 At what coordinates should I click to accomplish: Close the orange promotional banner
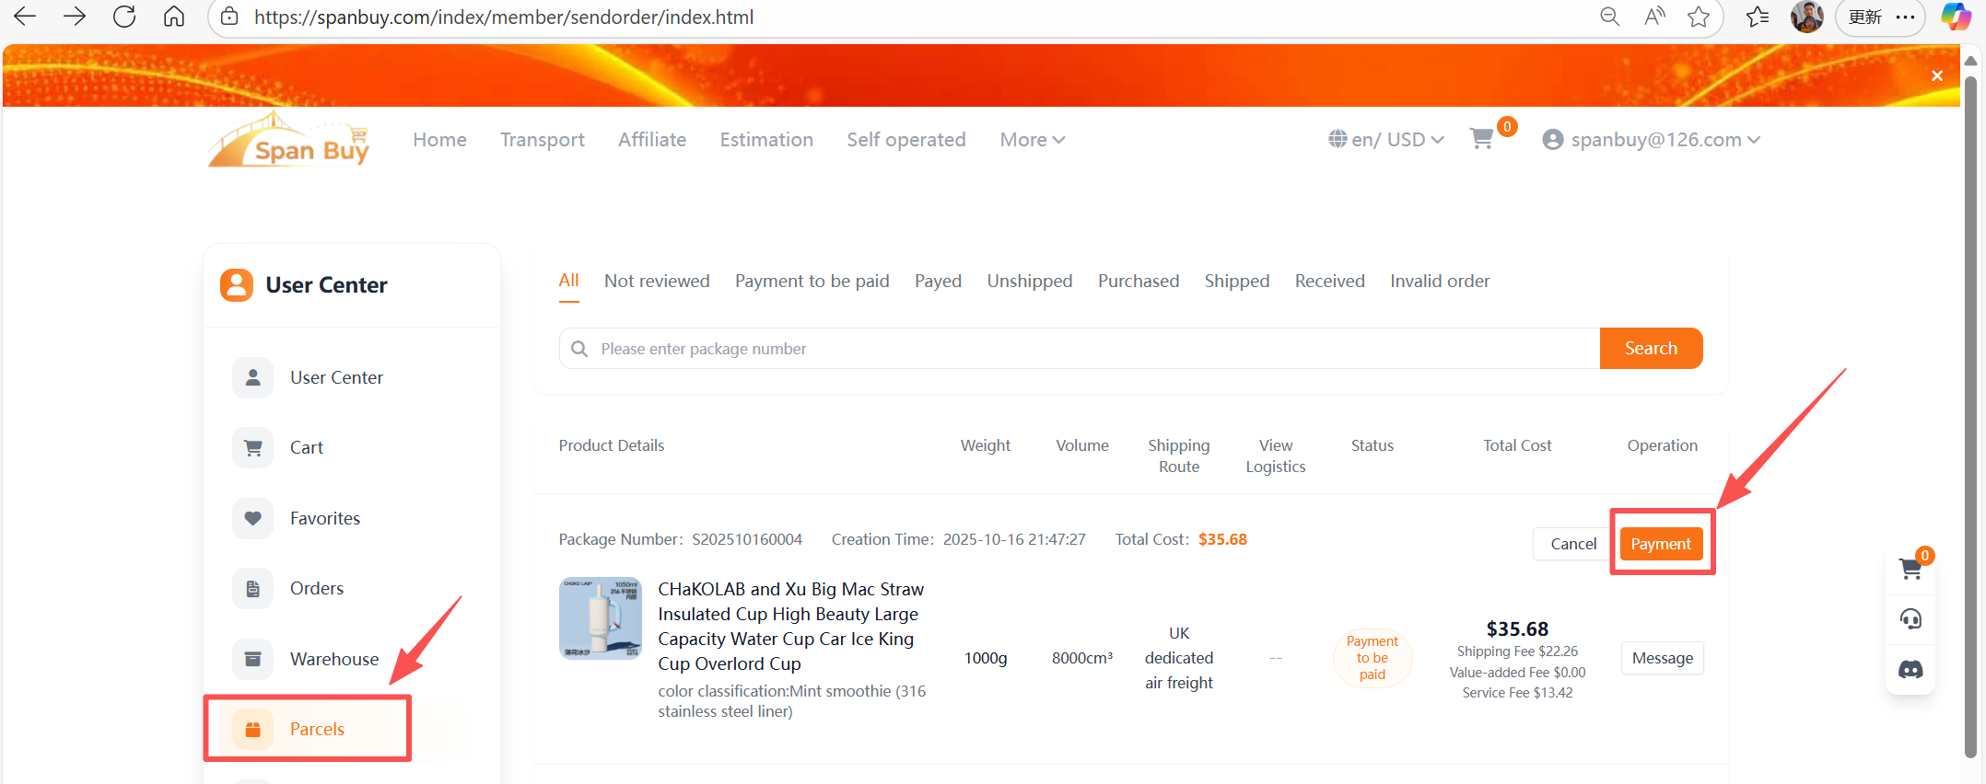point(1937,75)
